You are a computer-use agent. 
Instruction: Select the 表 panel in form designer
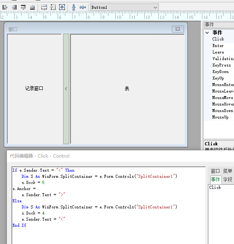(x=127, y=89)
